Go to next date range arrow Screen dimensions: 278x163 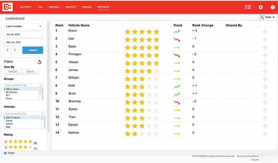pyautogui.click(x=15, y=50)
